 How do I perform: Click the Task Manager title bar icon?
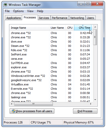pyautogui.click(x=5, y=5)
